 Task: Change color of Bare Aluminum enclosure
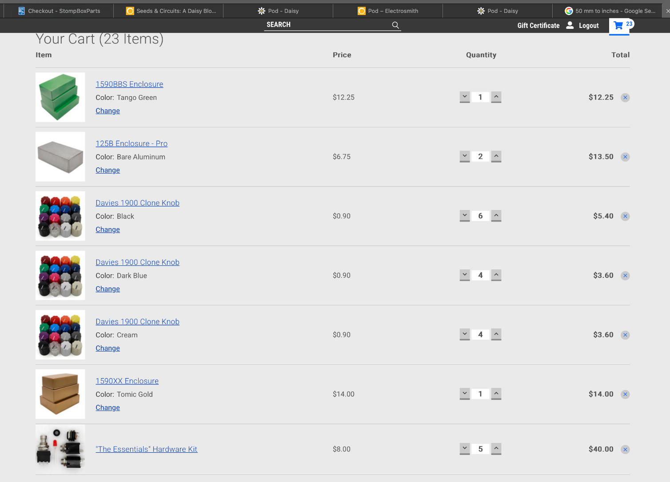108,170
